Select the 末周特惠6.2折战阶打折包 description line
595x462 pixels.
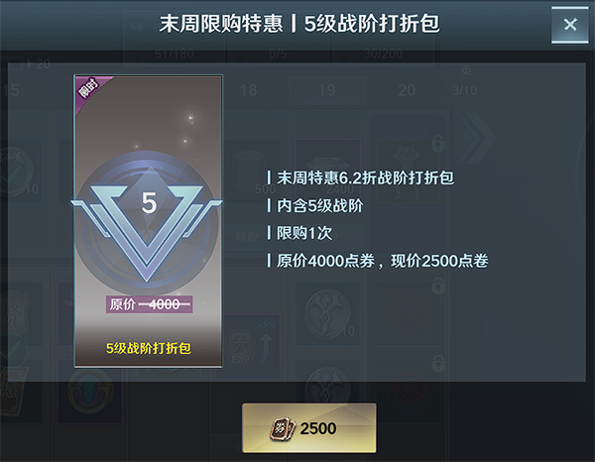[361, 177]
